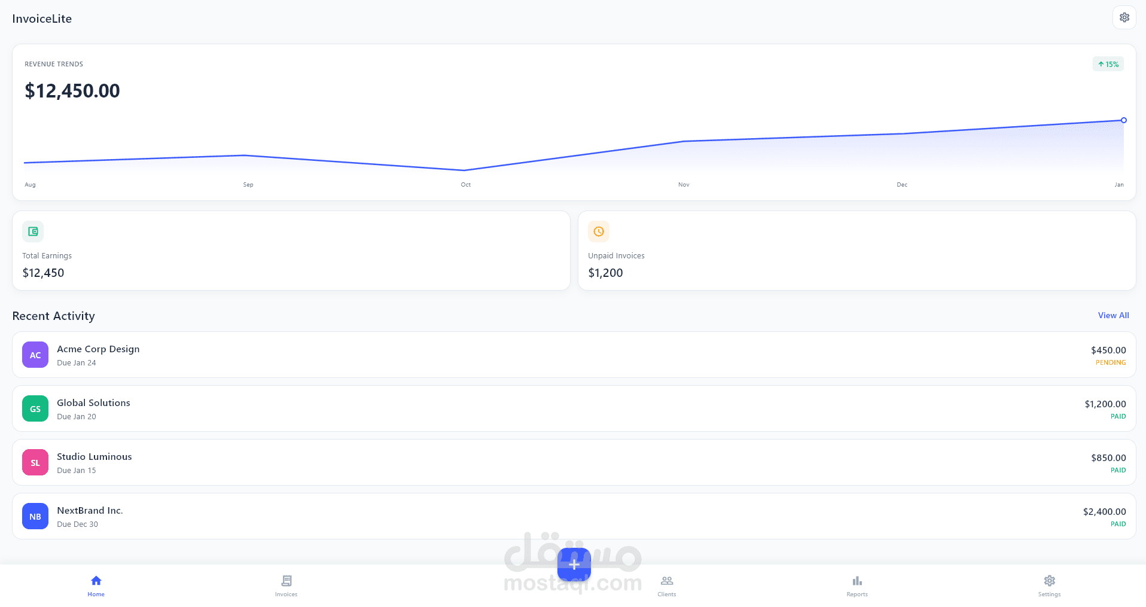Click the NextBrand NB avatar
This screenshot has width=1146, height=607.
tap(35, 516)
